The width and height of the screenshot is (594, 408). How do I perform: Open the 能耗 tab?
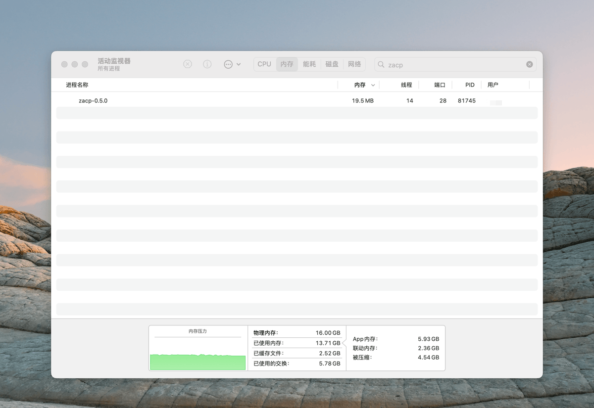pyautogui.click(x=309, y=64)
